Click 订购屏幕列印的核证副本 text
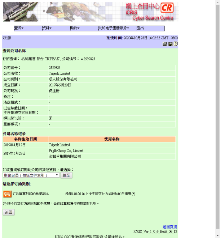220x238 pixels. tap(31, 194)
